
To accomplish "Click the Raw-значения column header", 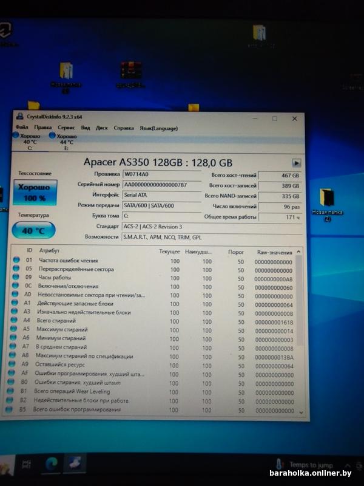I will coord(275,253).
